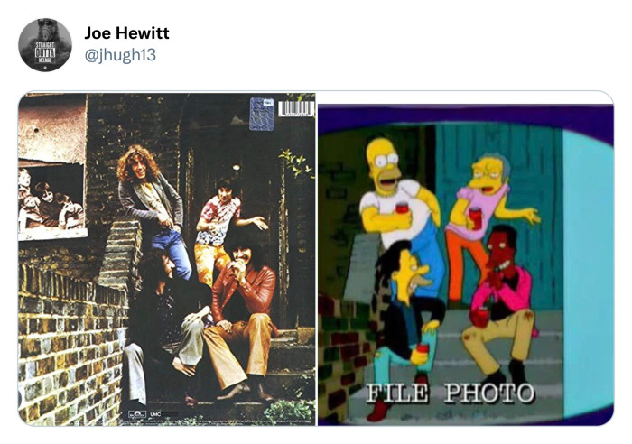Click the Polydor logo at album bottom
Screen dimensions: 632x444
click(137, 414)
